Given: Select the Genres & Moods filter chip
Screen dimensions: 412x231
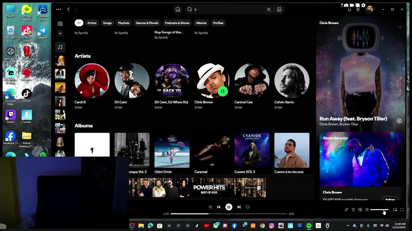Looking at the screenshot, I should click(x=147, y=23).
